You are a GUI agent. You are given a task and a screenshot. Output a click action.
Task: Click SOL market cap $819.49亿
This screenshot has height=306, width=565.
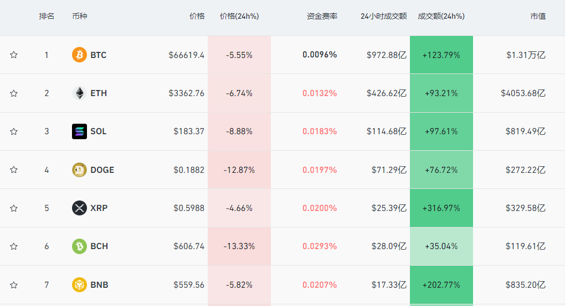[x=526, y=131]
